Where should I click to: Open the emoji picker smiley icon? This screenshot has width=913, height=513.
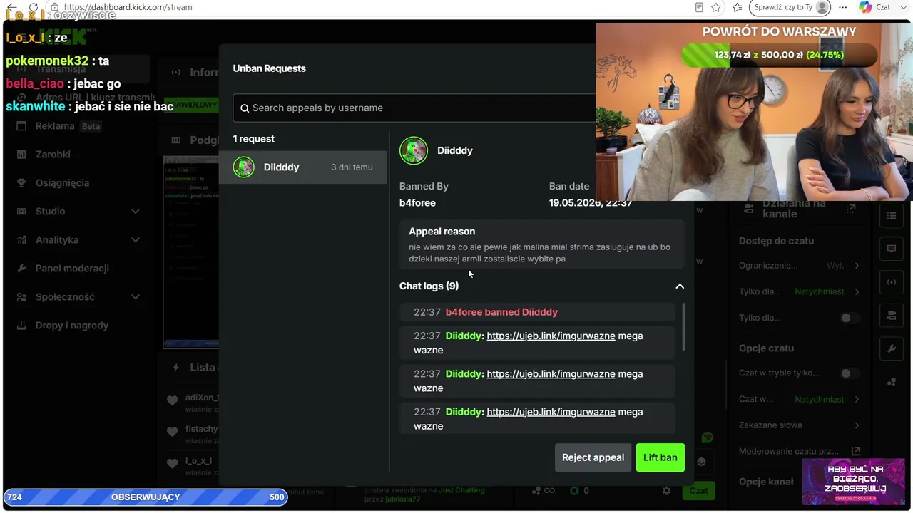point(701,462)
